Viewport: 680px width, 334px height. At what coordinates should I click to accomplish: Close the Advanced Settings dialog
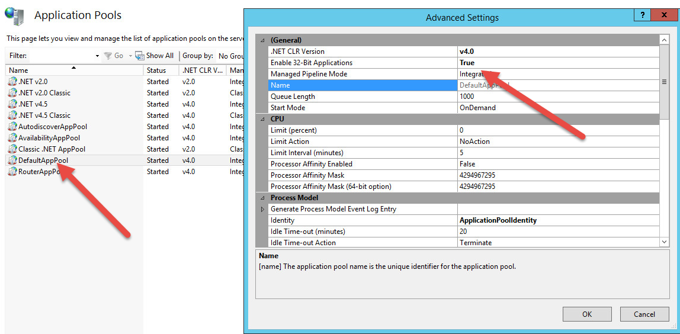(x=663, y=15)
